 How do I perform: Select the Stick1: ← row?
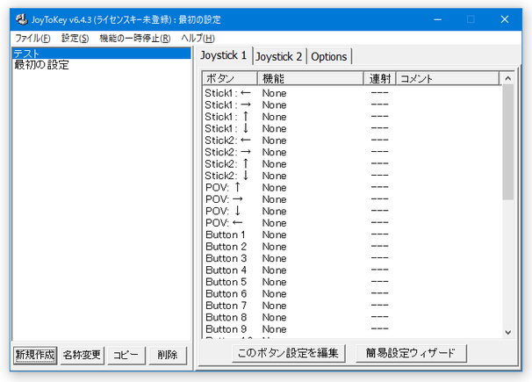pos(352,93)
